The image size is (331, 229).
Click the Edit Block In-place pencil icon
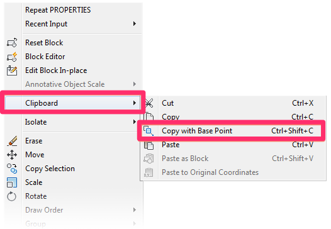point(12,70)
